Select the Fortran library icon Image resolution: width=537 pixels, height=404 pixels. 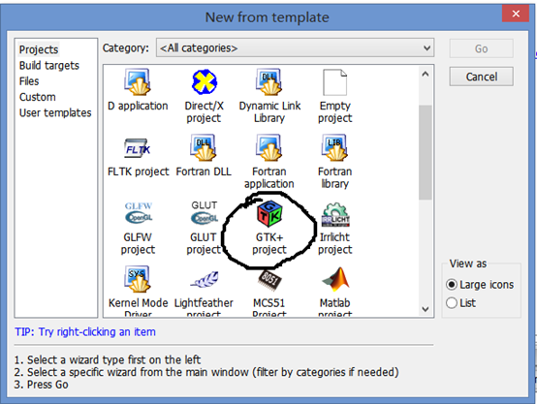(335, 147)
